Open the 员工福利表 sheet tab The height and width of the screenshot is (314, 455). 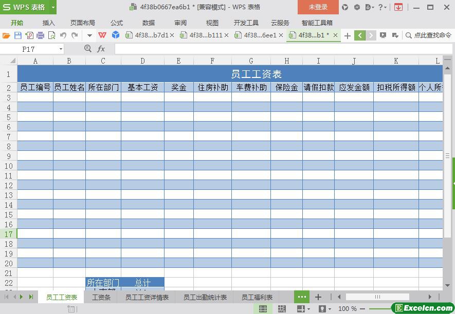[257, 297]
